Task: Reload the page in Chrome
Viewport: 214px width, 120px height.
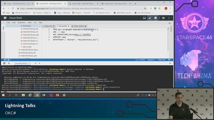Action: (13, 8)
